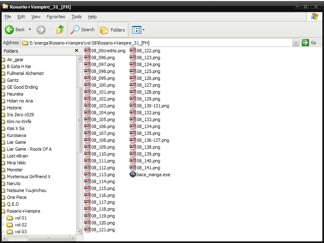Close the Folders pane
Screen dimensions: 324x243
pyautogui.click(x=77, y=50)
